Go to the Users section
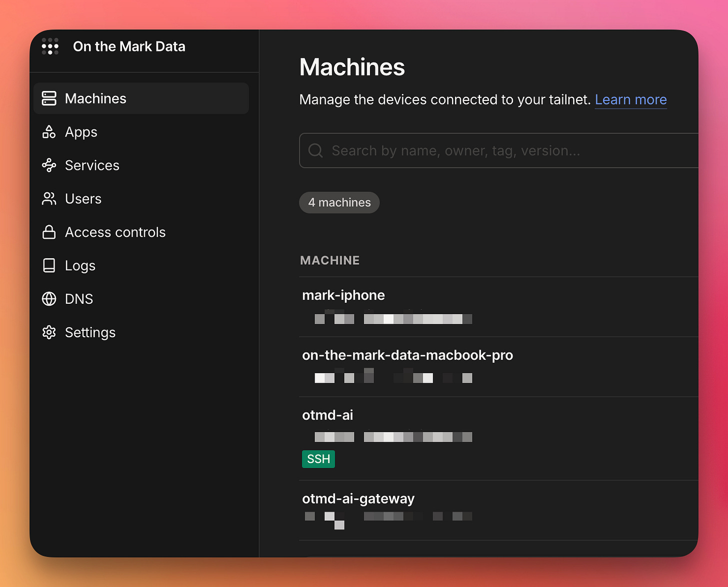728x587 pixels. coord(141,199)
